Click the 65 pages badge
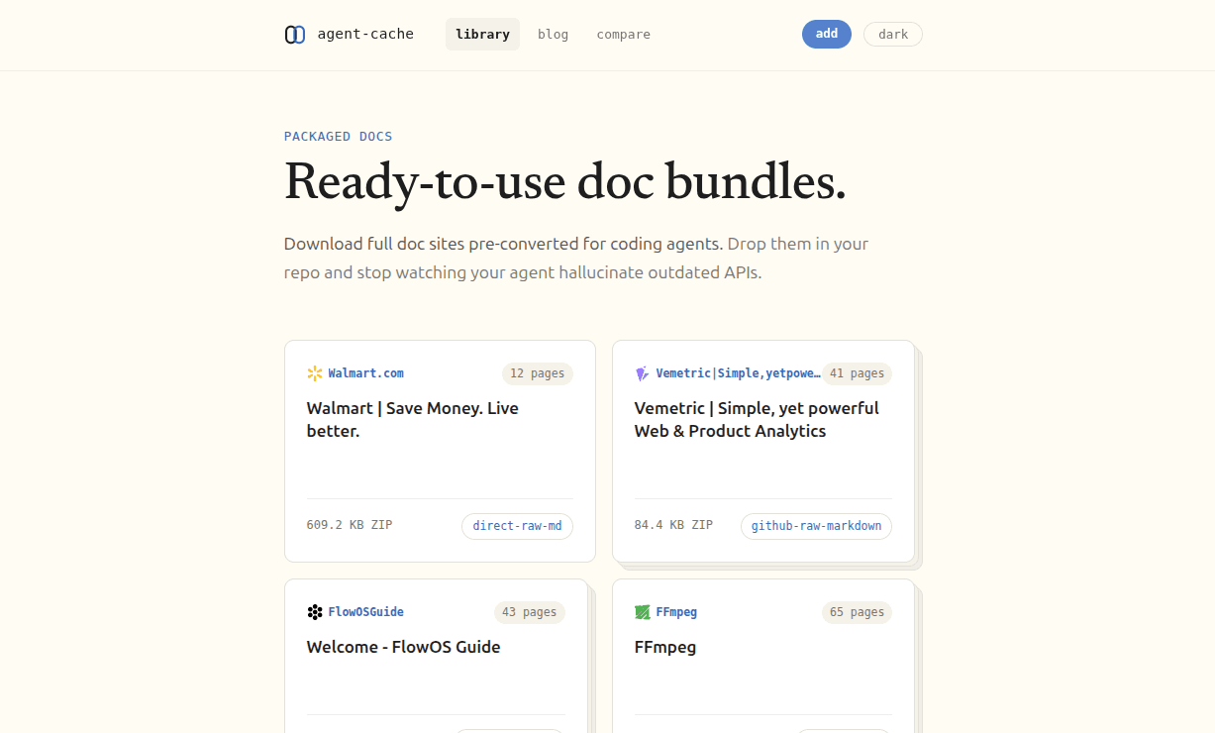 click(x=857, y=612)
